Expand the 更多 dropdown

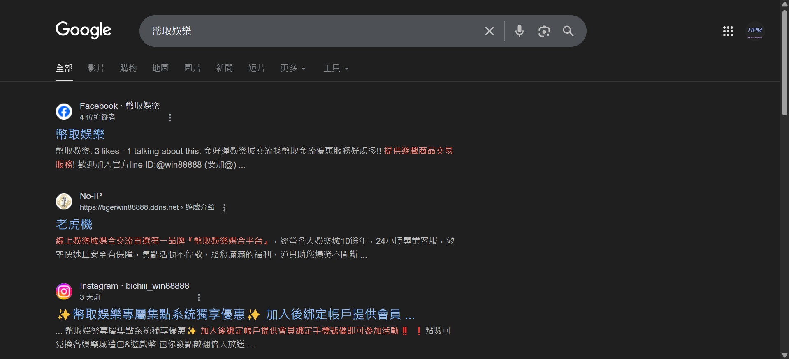pyautogui.click(x=292, y=69)
